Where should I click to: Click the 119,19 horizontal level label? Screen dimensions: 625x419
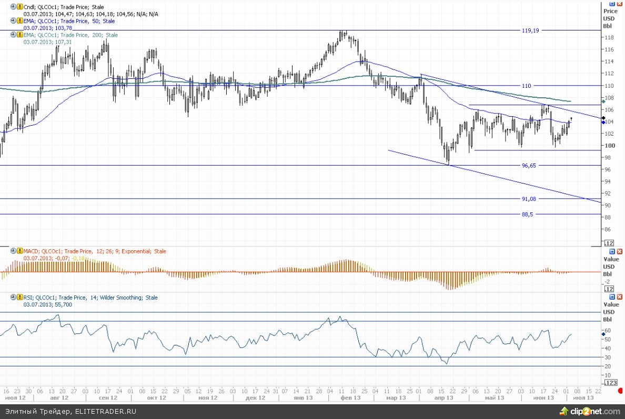pyautogui.click(x=530, y=30)
